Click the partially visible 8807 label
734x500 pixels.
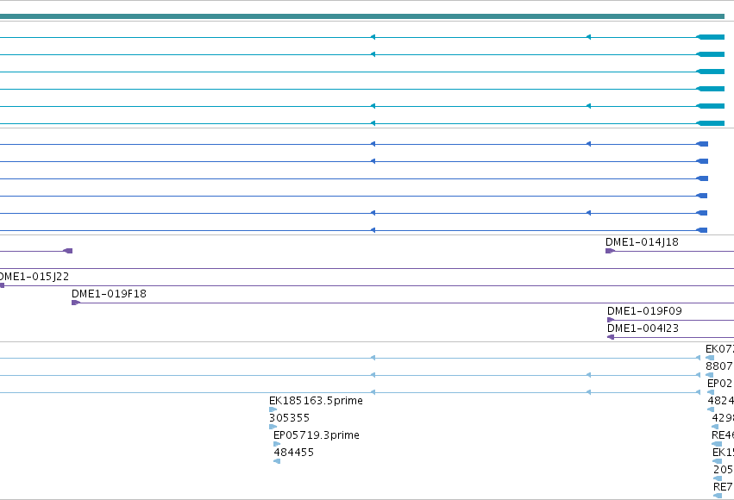719,366
